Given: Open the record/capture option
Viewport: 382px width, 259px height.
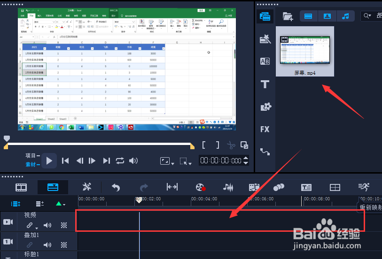Looking at the screenshot, I should (201, 187).
